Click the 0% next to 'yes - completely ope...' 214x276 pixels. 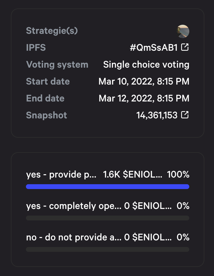pos(183,206)
